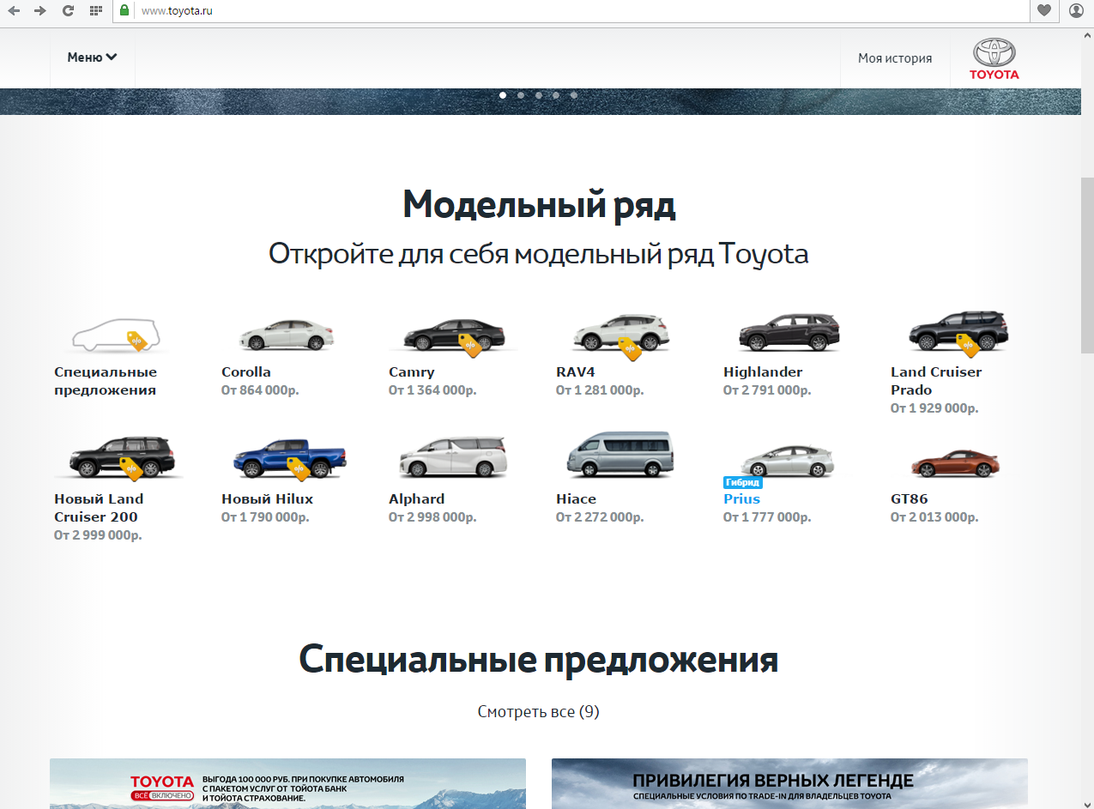Click the silver Hiace van image

(x=621, y=456)
